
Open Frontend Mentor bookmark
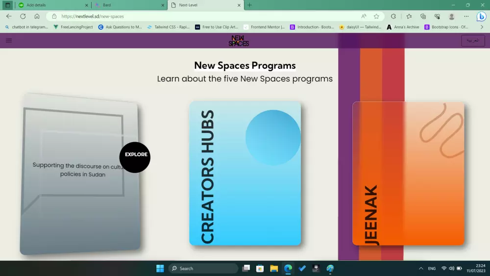pos(265,27)
